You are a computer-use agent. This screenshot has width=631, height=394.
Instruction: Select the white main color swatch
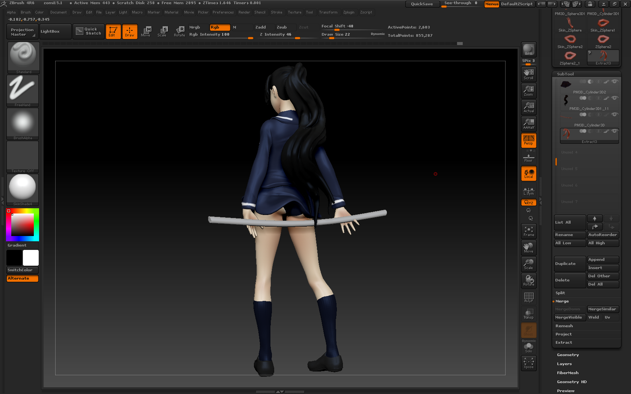click(31, 258)
